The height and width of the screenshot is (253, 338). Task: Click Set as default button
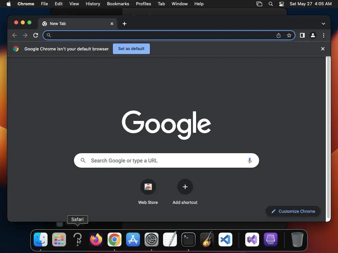tap(131, 49)
